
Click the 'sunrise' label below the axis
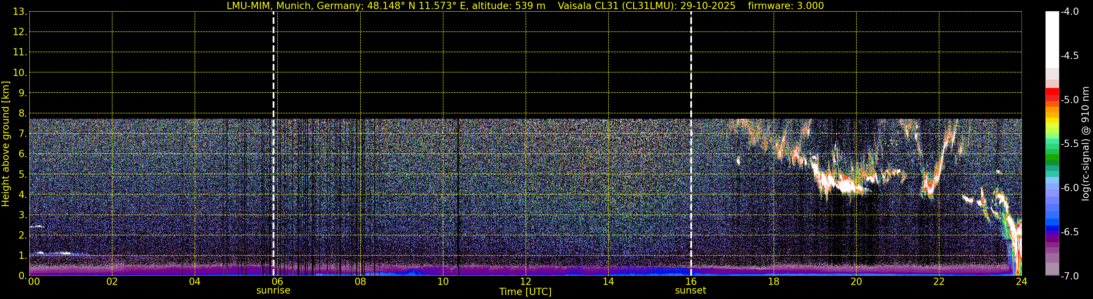(x=273, y=291)
